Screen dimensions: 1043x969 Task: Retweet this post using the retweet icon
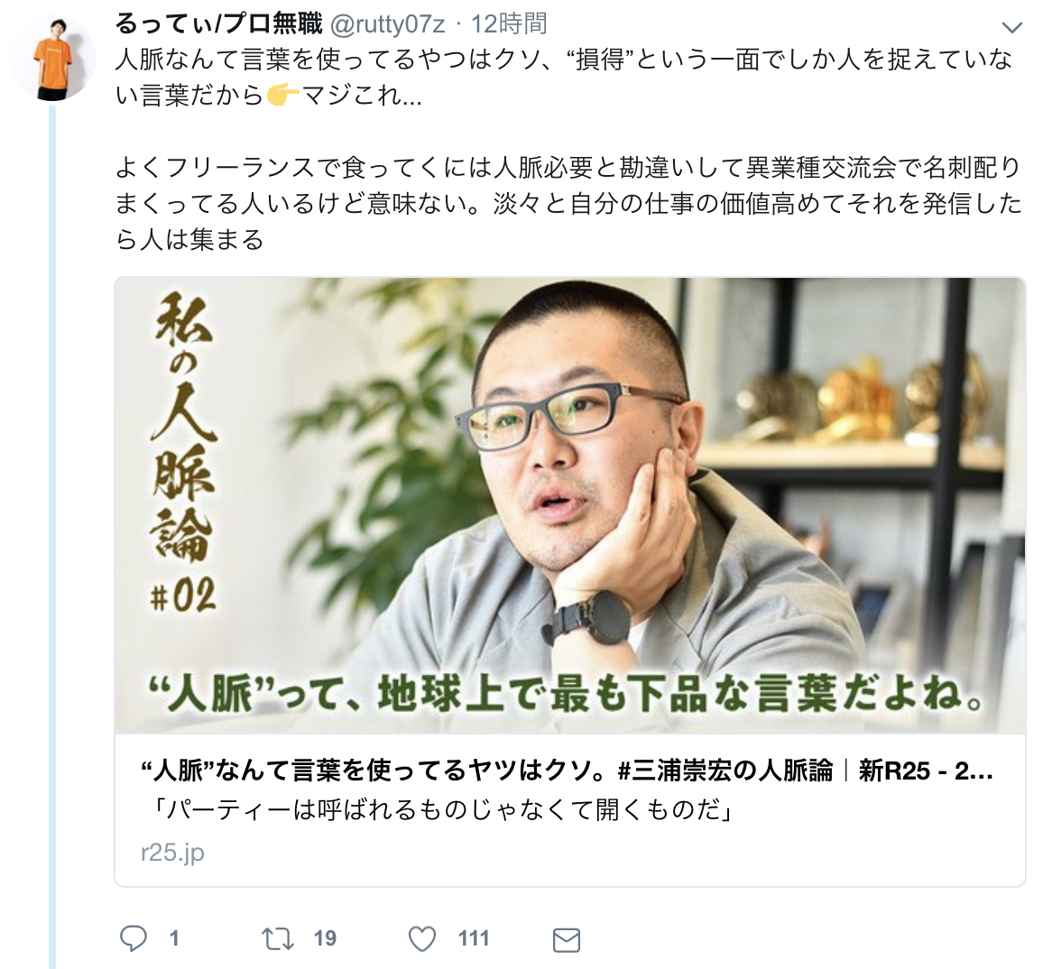click(x=277, y=939)
